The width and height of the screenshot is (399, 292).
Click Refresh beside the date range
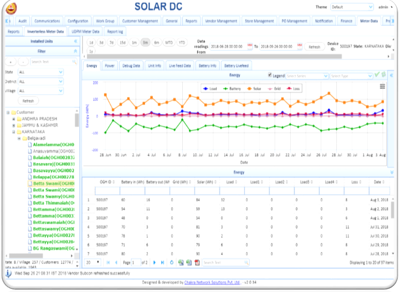coord(314,47)
